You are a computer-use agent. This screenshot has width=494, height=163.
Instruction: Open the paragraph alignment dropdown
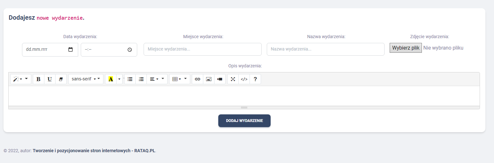coord(157,79)
